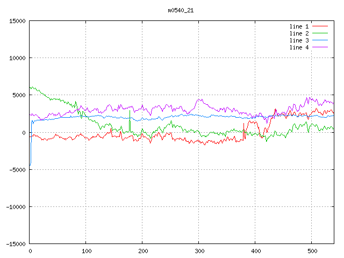Click the y-axis label 10000
Viewport: 344px width, 258px height.
pos(17,58)
